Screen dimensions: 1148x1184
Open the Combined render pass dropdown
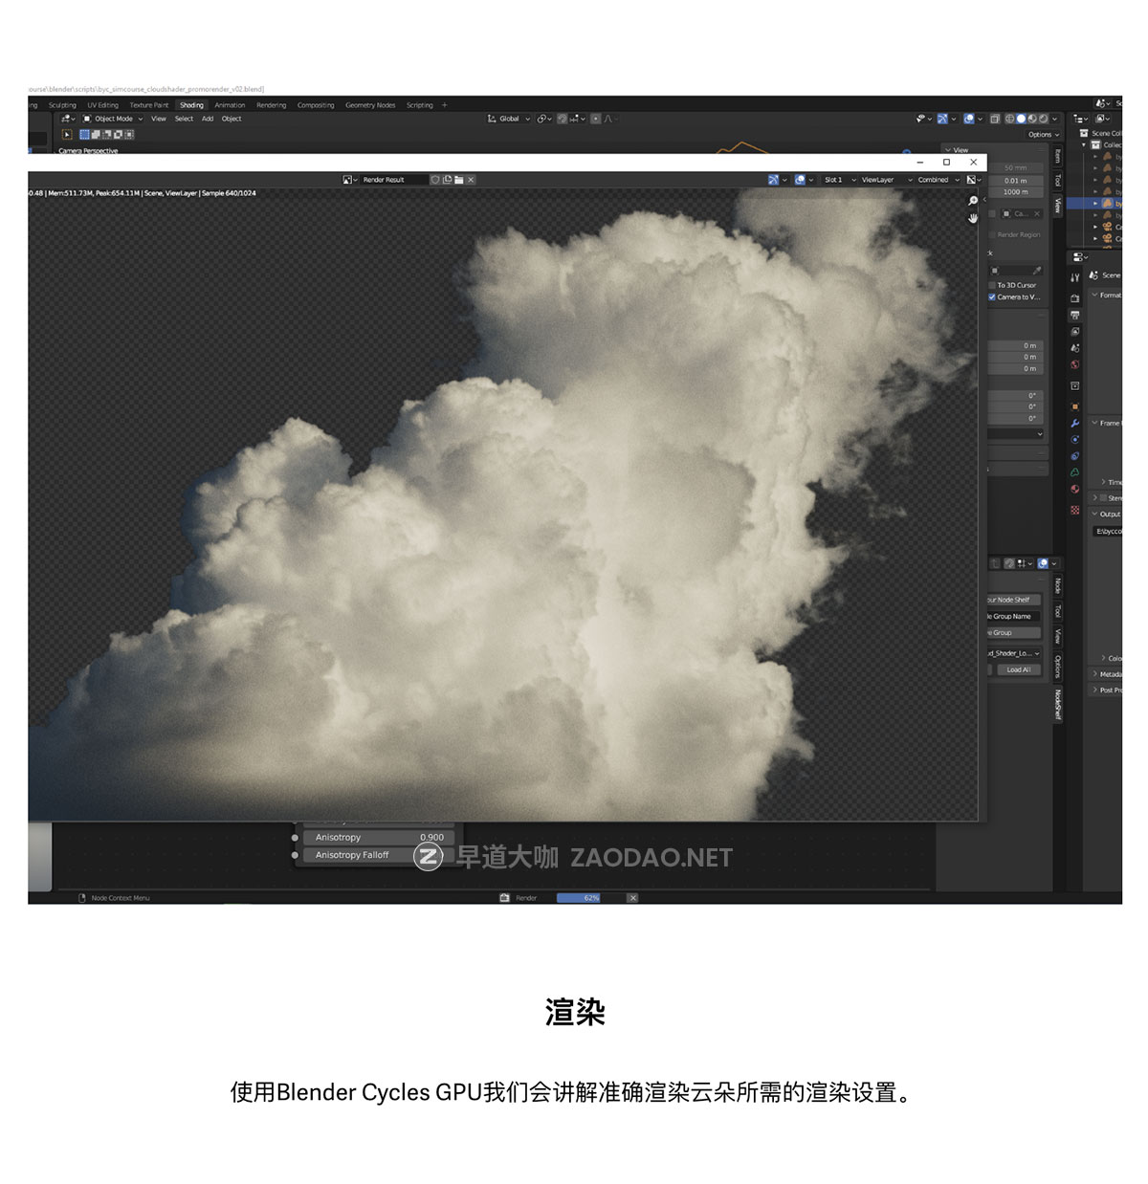click(x=936, y=180)
